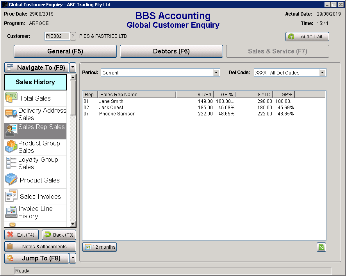Open the Del Code dropdown list
This screenshot has height=276, width=346.
(x=323, y=73)
